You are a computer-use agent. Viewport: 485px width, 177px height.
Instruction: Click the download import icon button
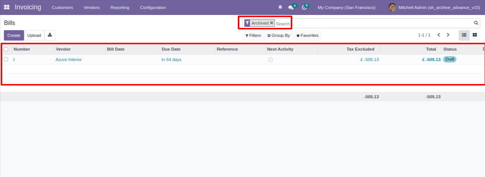tap(50, 35)
